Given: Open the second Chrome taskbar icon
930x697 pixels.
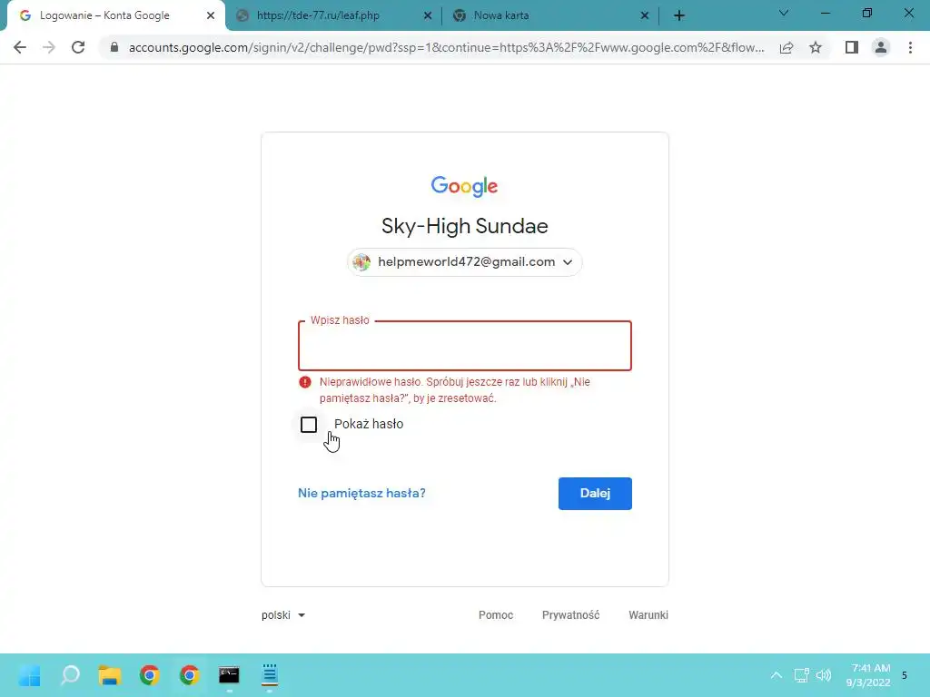Looking at the screenshot, I should pyautogui.click(x=189, y=675).
